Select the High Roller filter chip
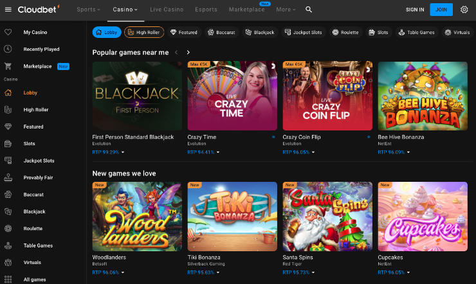The width and height of the screenshot is (476, 284). point(144,32)
